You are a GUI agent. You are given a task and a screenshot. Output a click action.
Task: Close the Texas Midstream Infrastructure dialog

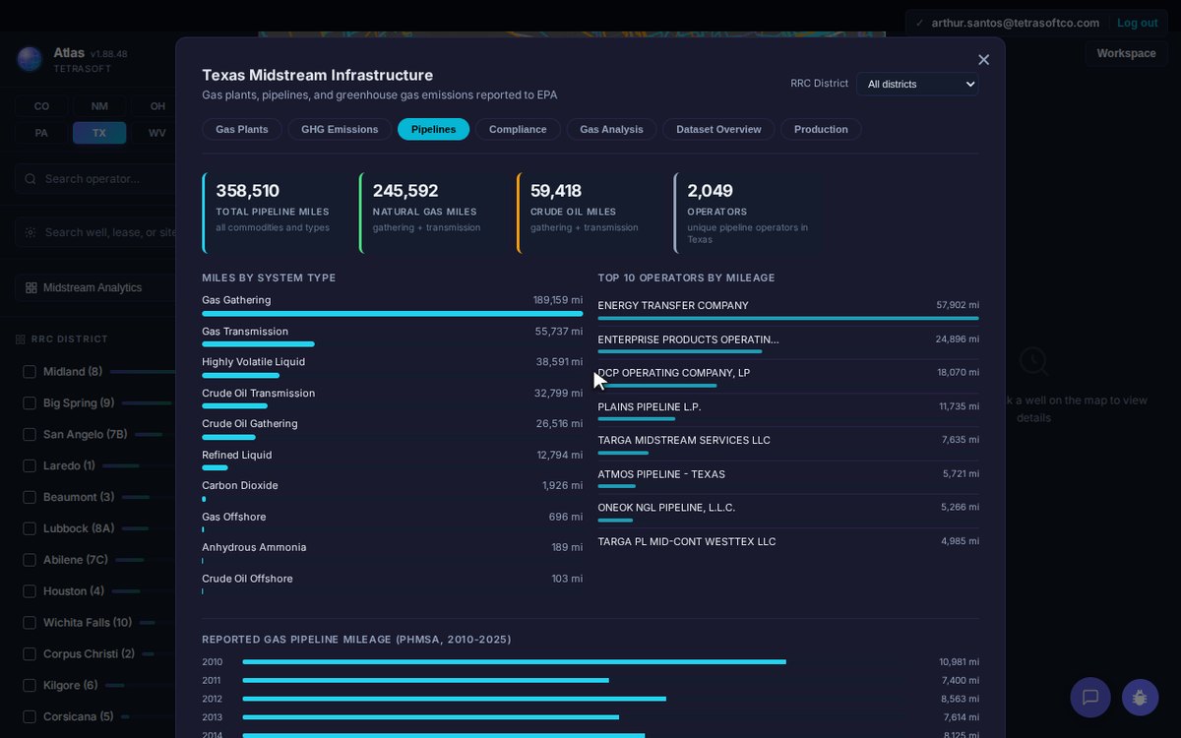[983, 60]
